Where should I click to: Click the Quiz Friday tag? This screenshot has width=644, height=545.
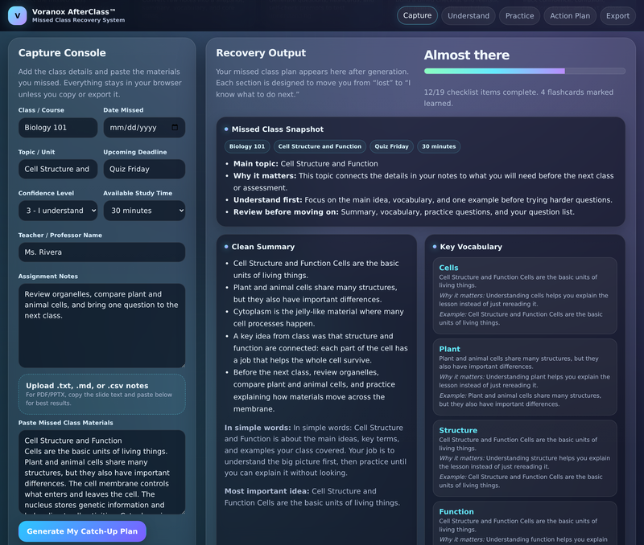coord(391,146)
